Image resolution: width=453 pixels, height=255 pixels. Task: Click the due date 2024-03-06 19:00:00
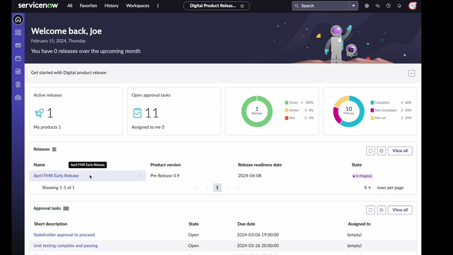pyautogui.click(x=258, y=235)
